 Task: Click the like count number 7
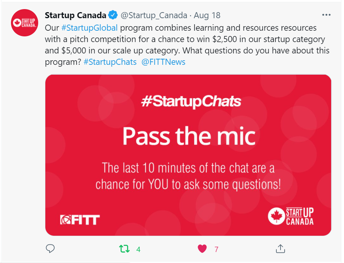(216, 249)
